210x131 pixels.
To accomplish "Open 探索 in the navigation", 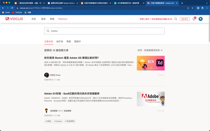I will click(34, 19).
